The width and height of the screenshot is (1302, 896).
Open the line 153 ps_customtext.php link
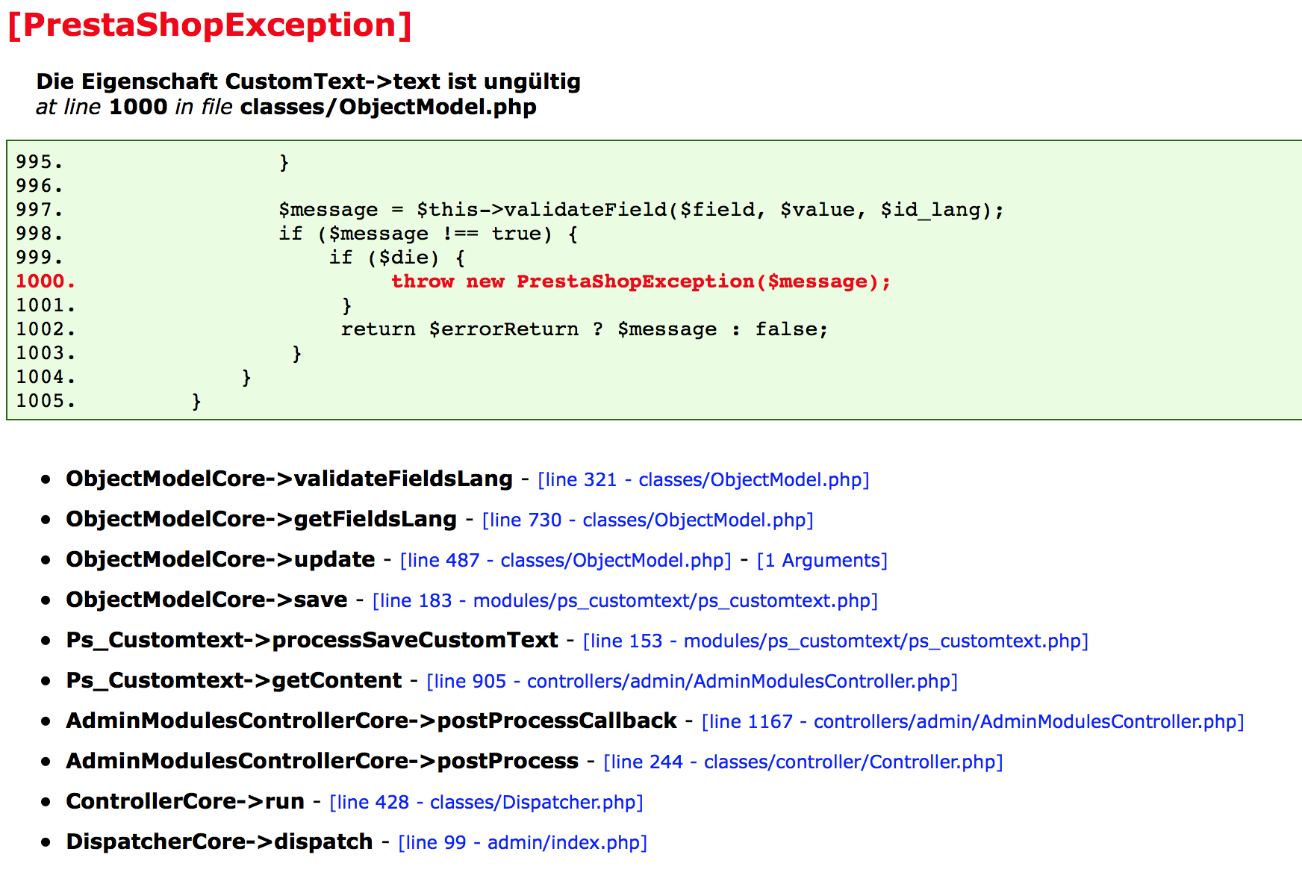tap(835, 641)
